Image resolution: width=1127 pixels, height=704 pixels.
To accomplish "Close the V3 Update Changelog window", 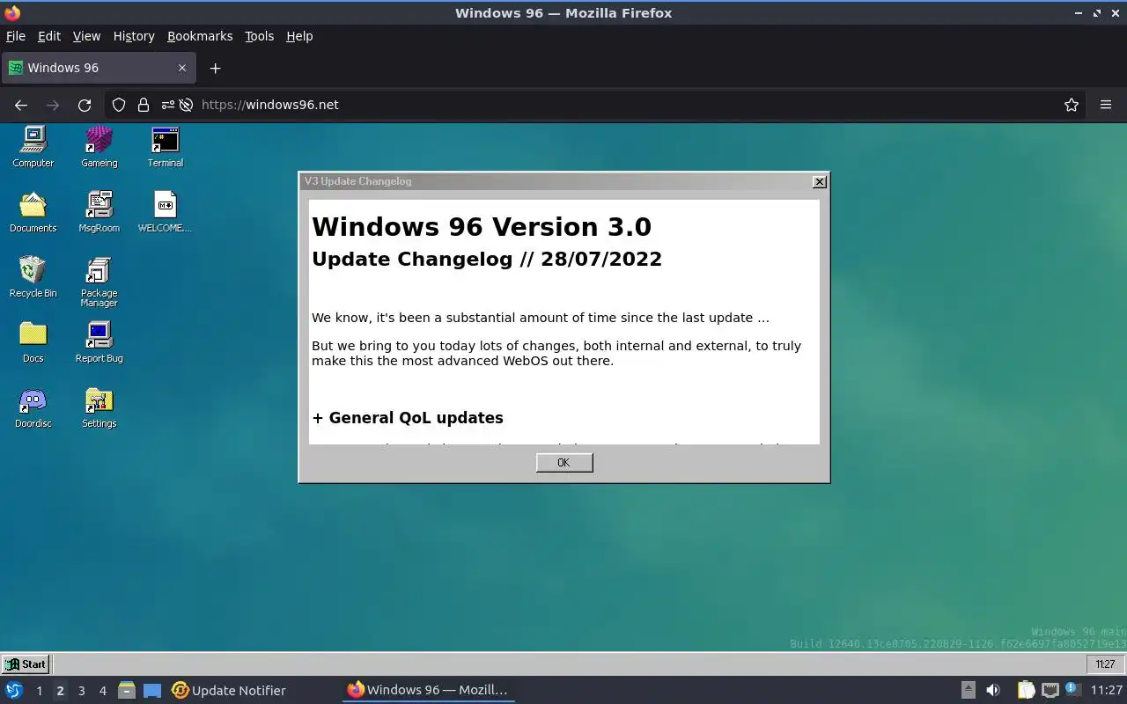I will coord(820,181).
